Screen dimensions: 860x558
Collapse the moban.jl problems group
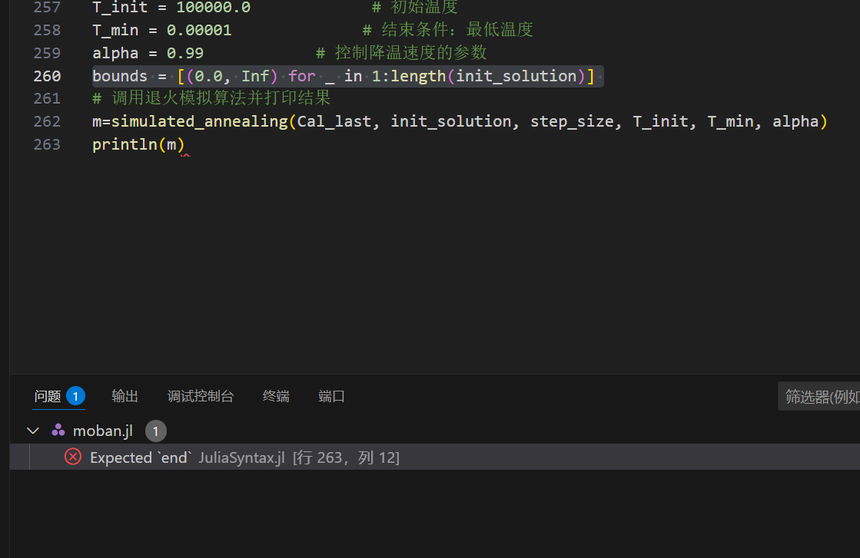pos(33,431)
